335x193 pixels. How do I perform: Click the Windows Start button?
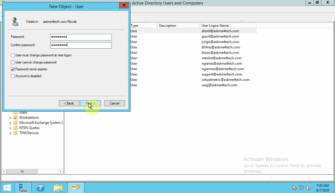[7, 187]
